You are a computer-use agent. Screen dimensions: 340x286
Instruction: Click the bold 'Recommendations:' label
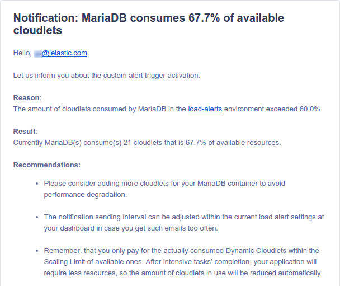coord(47,165)
